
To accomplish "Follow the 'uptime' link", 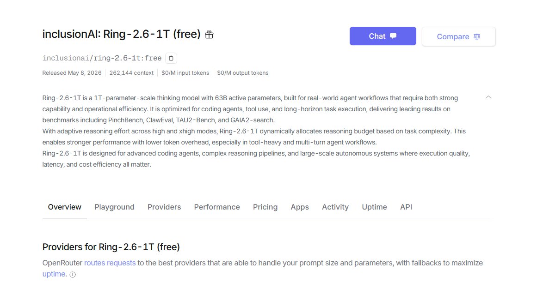I will click(x=54, y=274).
